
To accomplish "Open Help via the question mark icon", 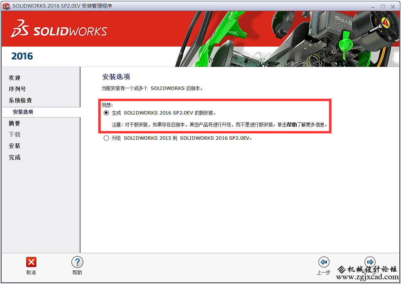I will click(x=77, y=262).
